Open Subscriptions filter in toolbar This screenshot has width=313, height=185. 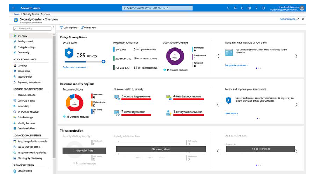click(x=68, y=27)
